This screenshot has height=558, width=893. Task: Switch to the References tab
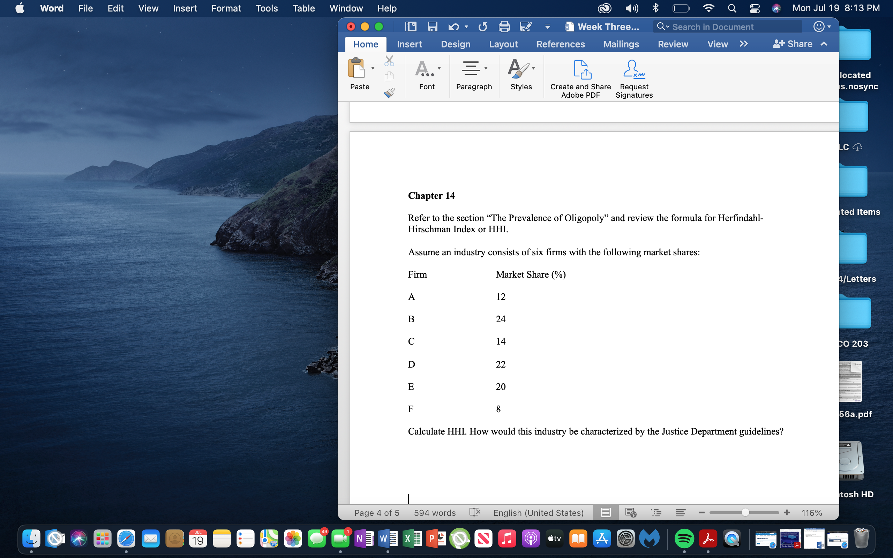[561, 44]
